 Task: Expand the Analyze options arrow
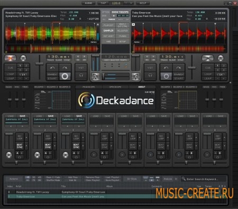[176, 179]
